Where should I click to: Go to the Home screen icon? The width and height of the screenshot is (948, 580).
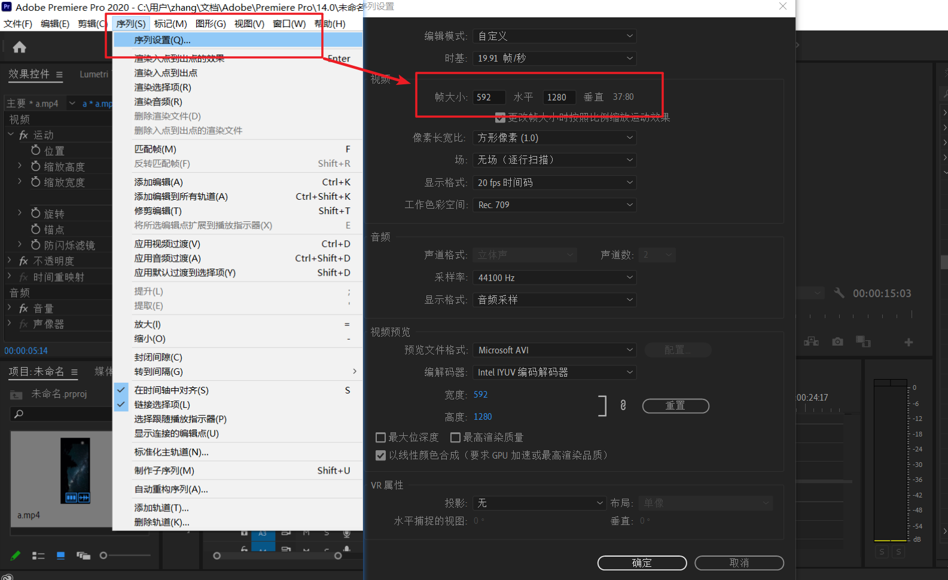(x=19, y=47)
